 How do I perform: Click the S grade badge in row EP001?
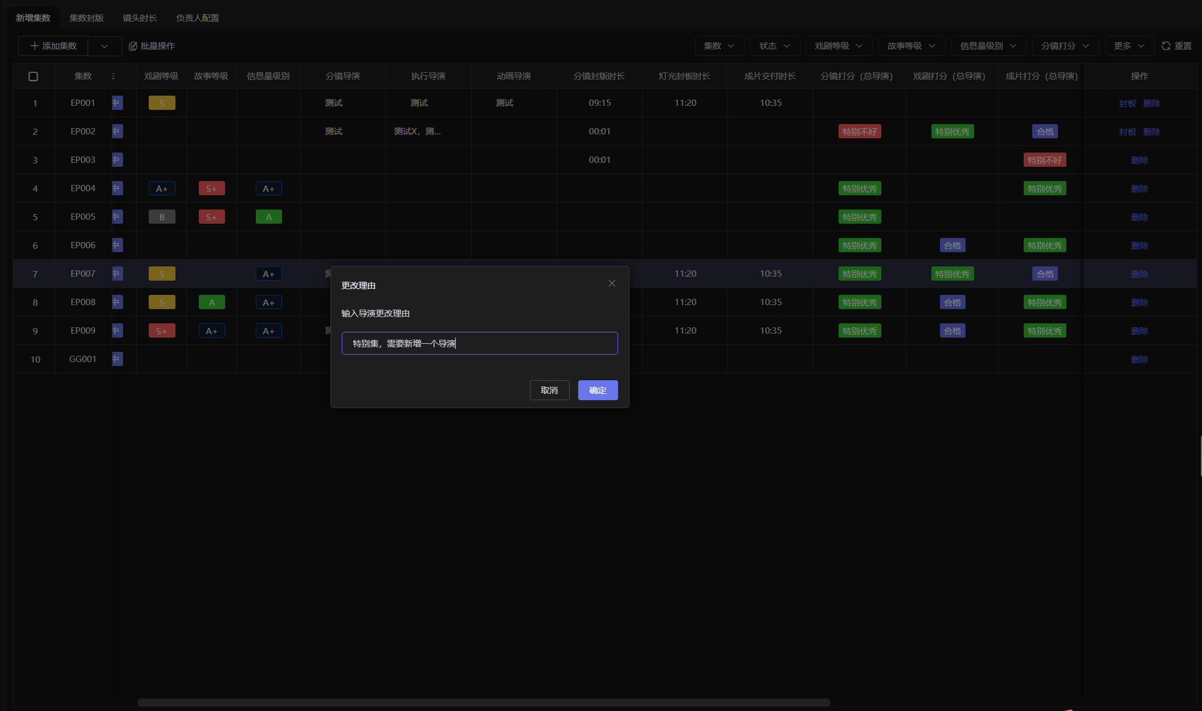point(162,103)
